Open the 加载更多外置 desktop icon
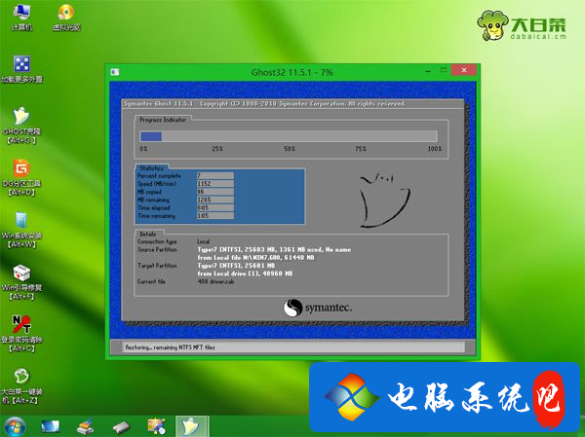Image resolution: width=585 pixels, height=437 pixels. pos(21,69)
